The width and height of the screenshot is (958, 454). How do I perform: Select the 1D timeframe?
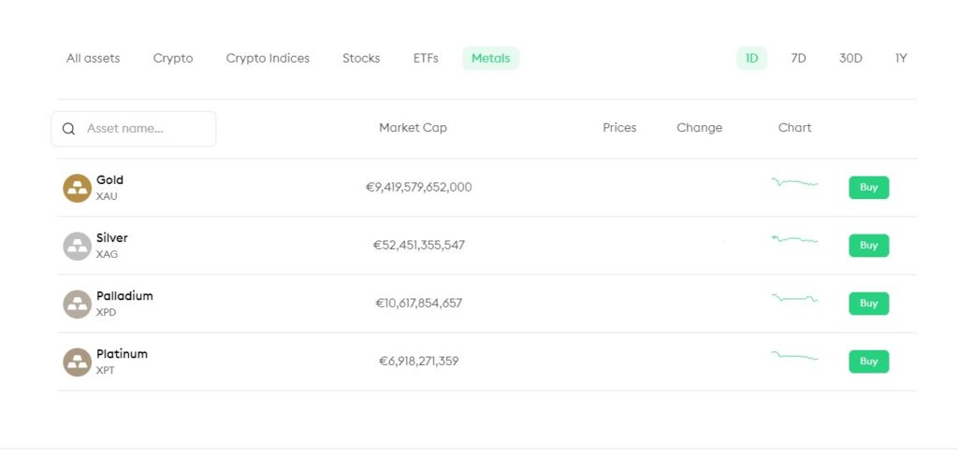(751, 59)
